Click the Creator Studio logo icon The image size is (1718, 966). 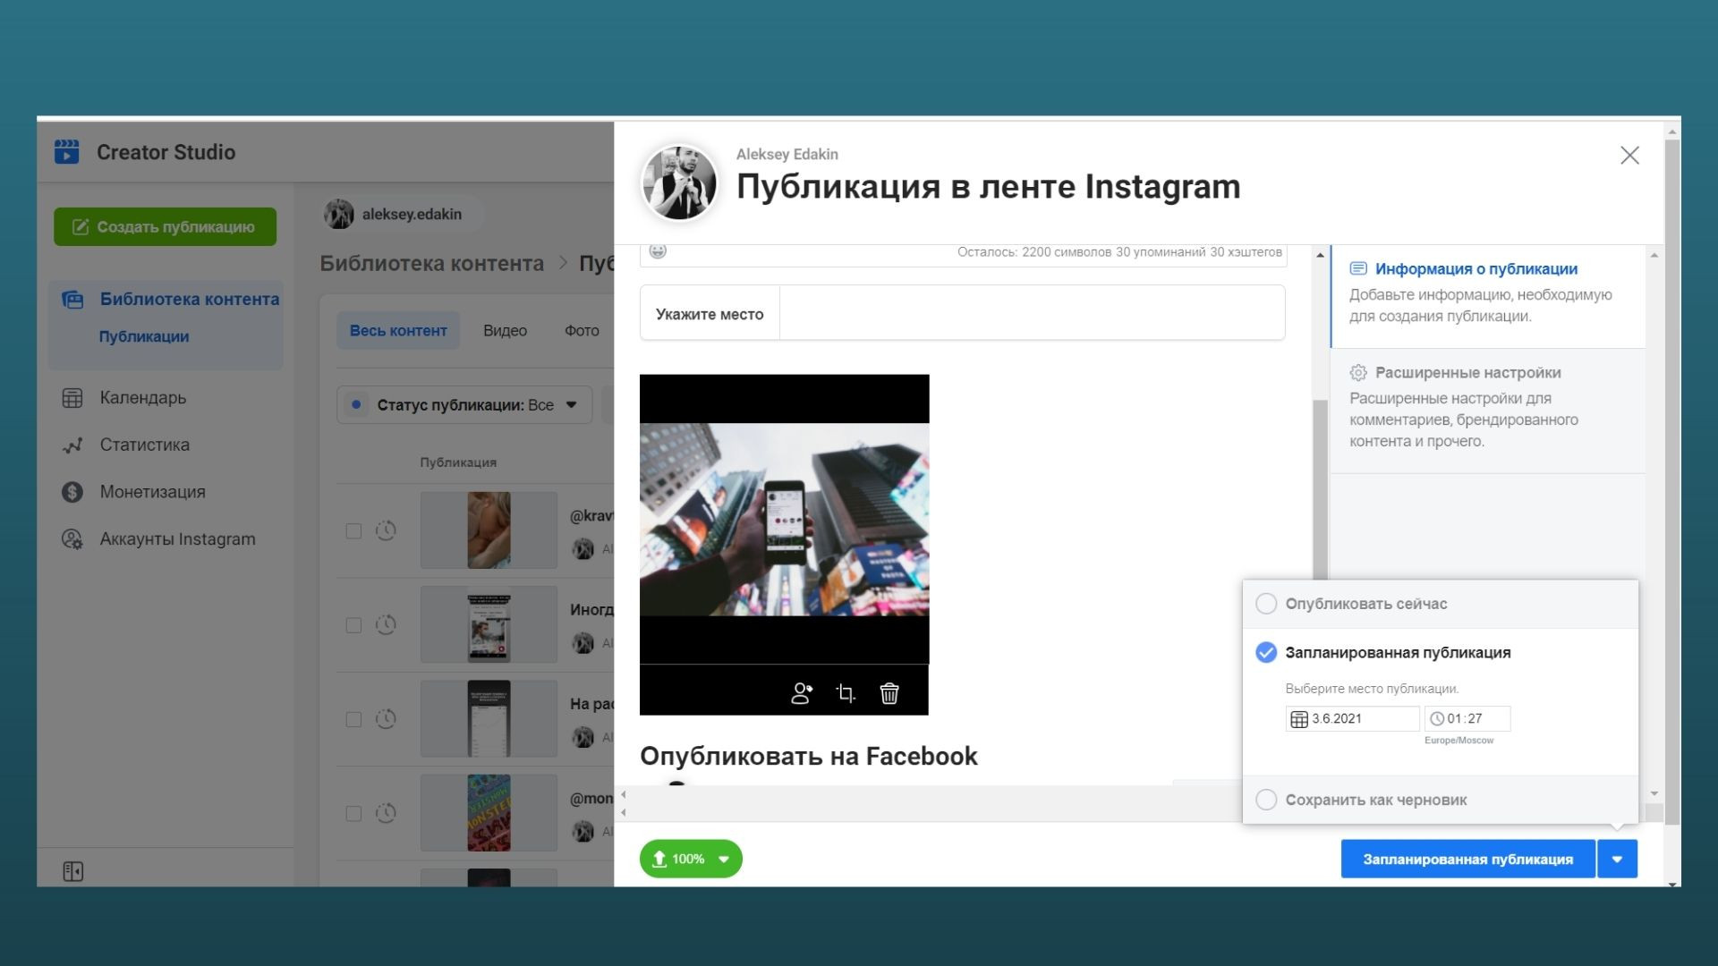[x=67, y=151]
